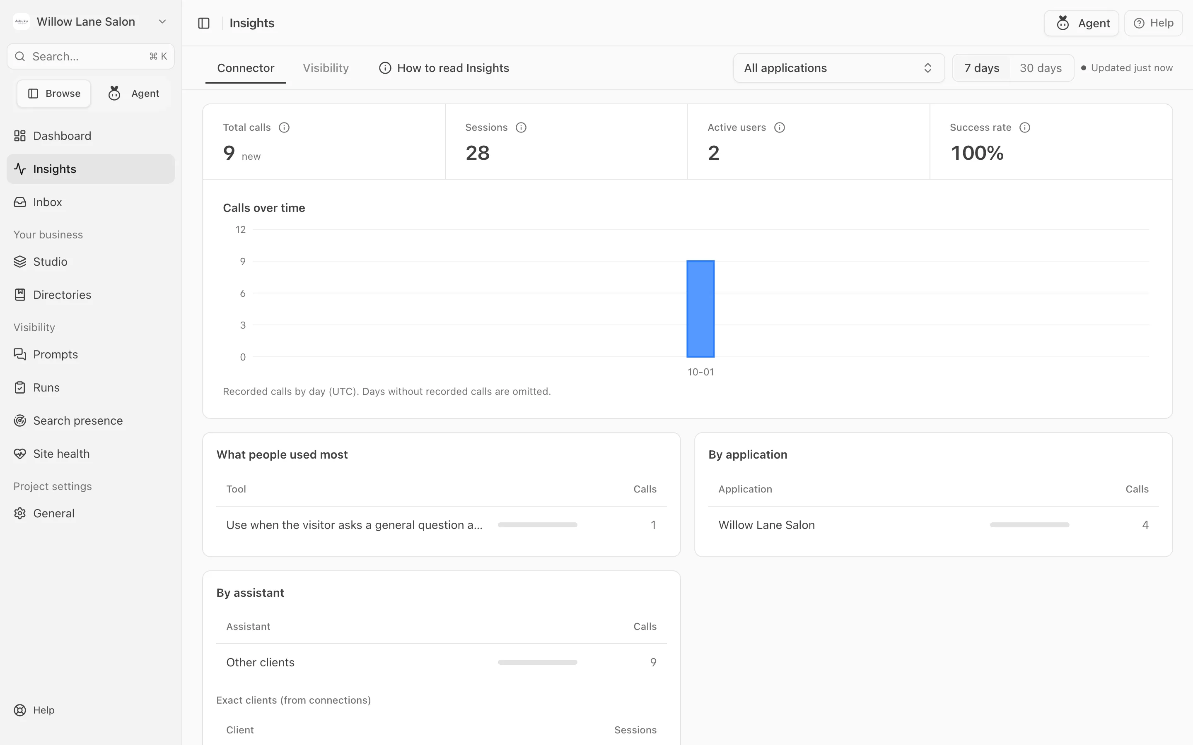Click the Willow Lane Salon row under By application
Image resolution: width=1193 pixels, height=745 pixels.
click(933, 525)
